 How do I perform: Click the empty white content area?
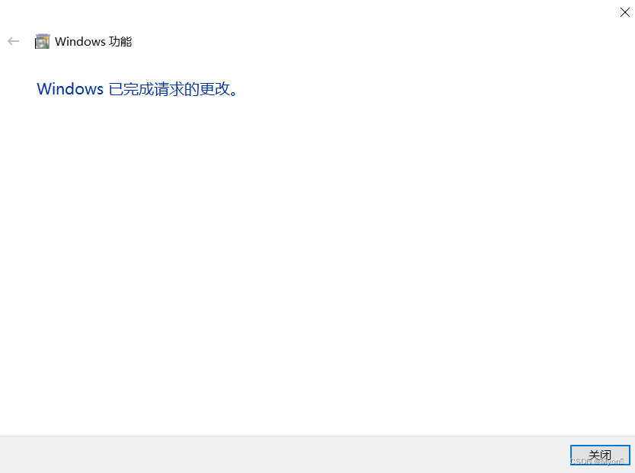pyautogui.click(x=317, y=264)
